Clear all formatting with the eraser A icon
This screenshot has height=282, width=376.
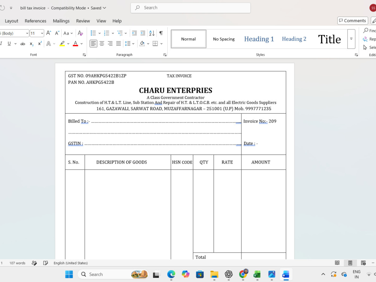tap(80, 33)
